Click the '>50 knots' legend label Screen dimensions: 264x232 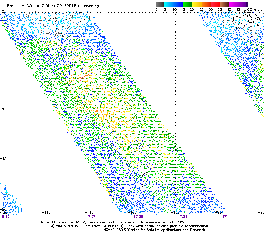(x=254, y=10)
